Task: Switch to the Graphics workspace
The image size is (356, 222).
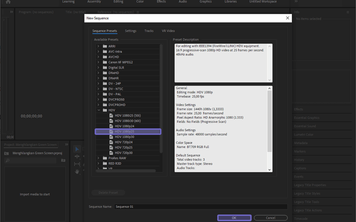Action: point(206,2)
